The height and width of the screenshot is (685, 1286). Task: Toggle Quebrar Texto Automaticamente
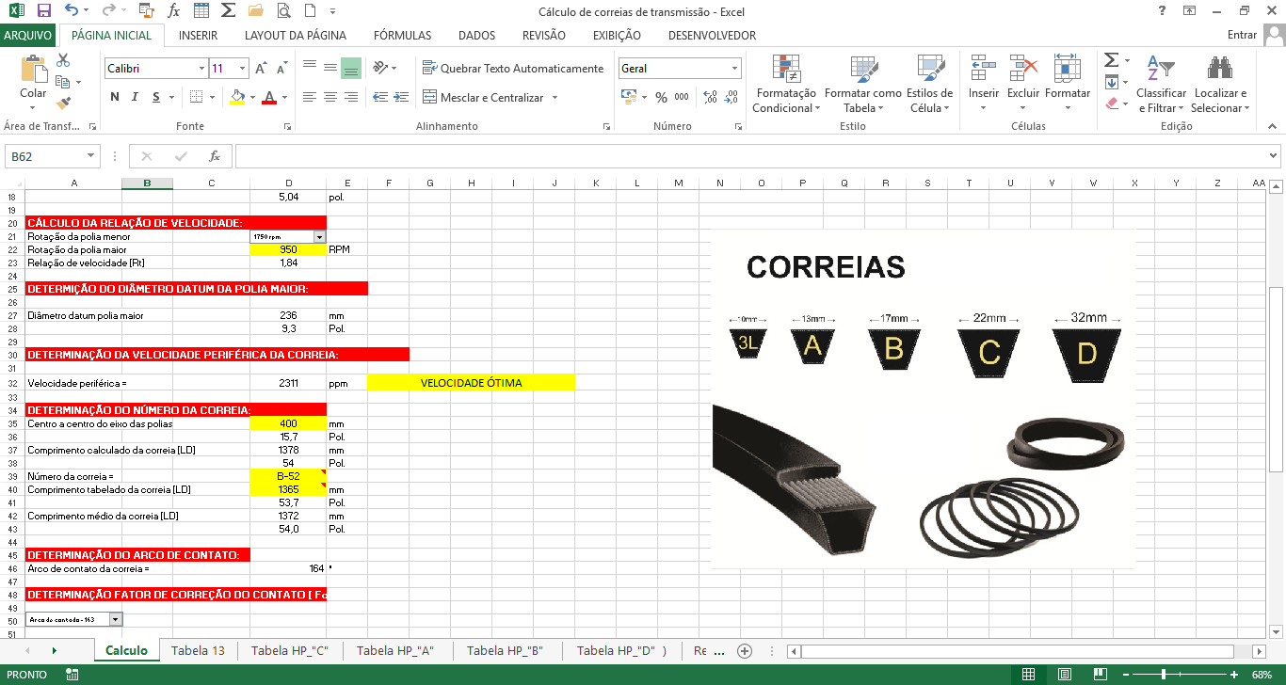pos(513,69)
